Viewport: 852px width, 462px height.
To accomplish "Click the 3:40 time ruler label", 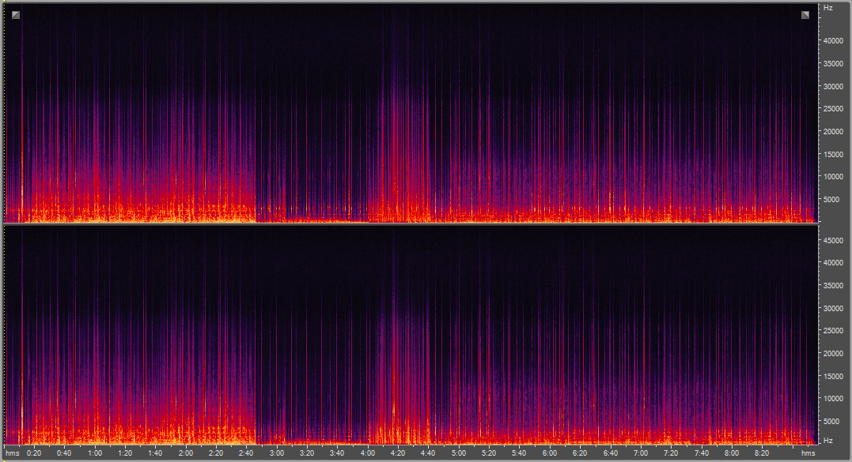I will tap(338, 453).
